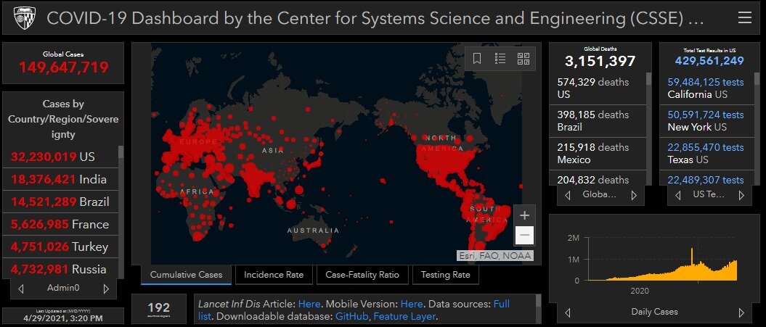Previous arrow beside Daily Cases chart
Viewport: 766px width, 327px height.
pyautogui.click(x=568, y=312)
